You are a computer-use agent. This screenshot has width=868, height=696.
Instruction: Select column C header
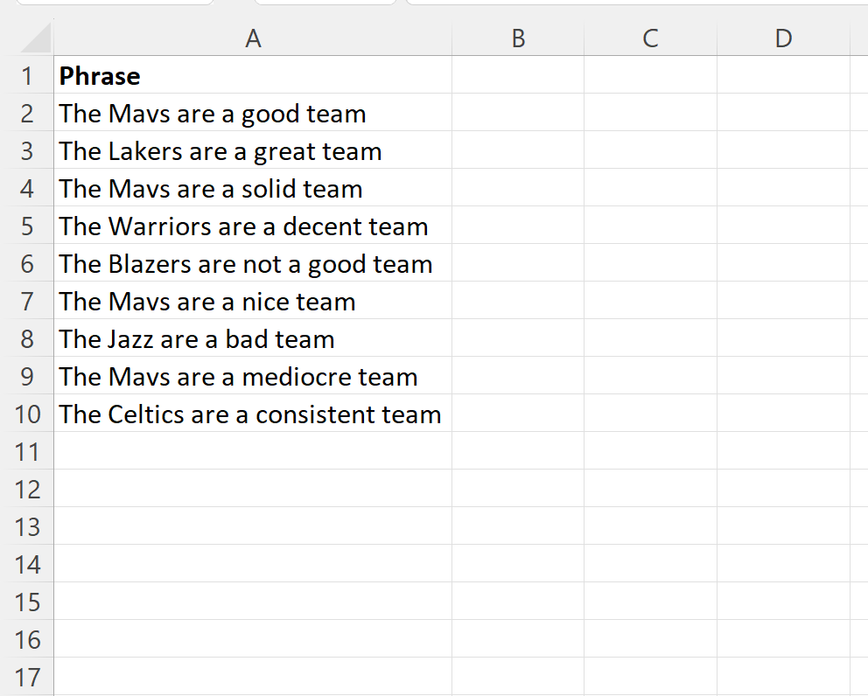point(650,38)
